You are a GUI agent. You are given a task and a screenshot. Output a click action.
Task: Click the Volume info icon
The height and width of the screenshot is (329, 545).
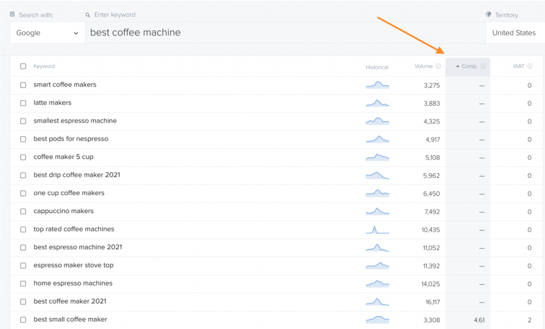coord(439,66)
